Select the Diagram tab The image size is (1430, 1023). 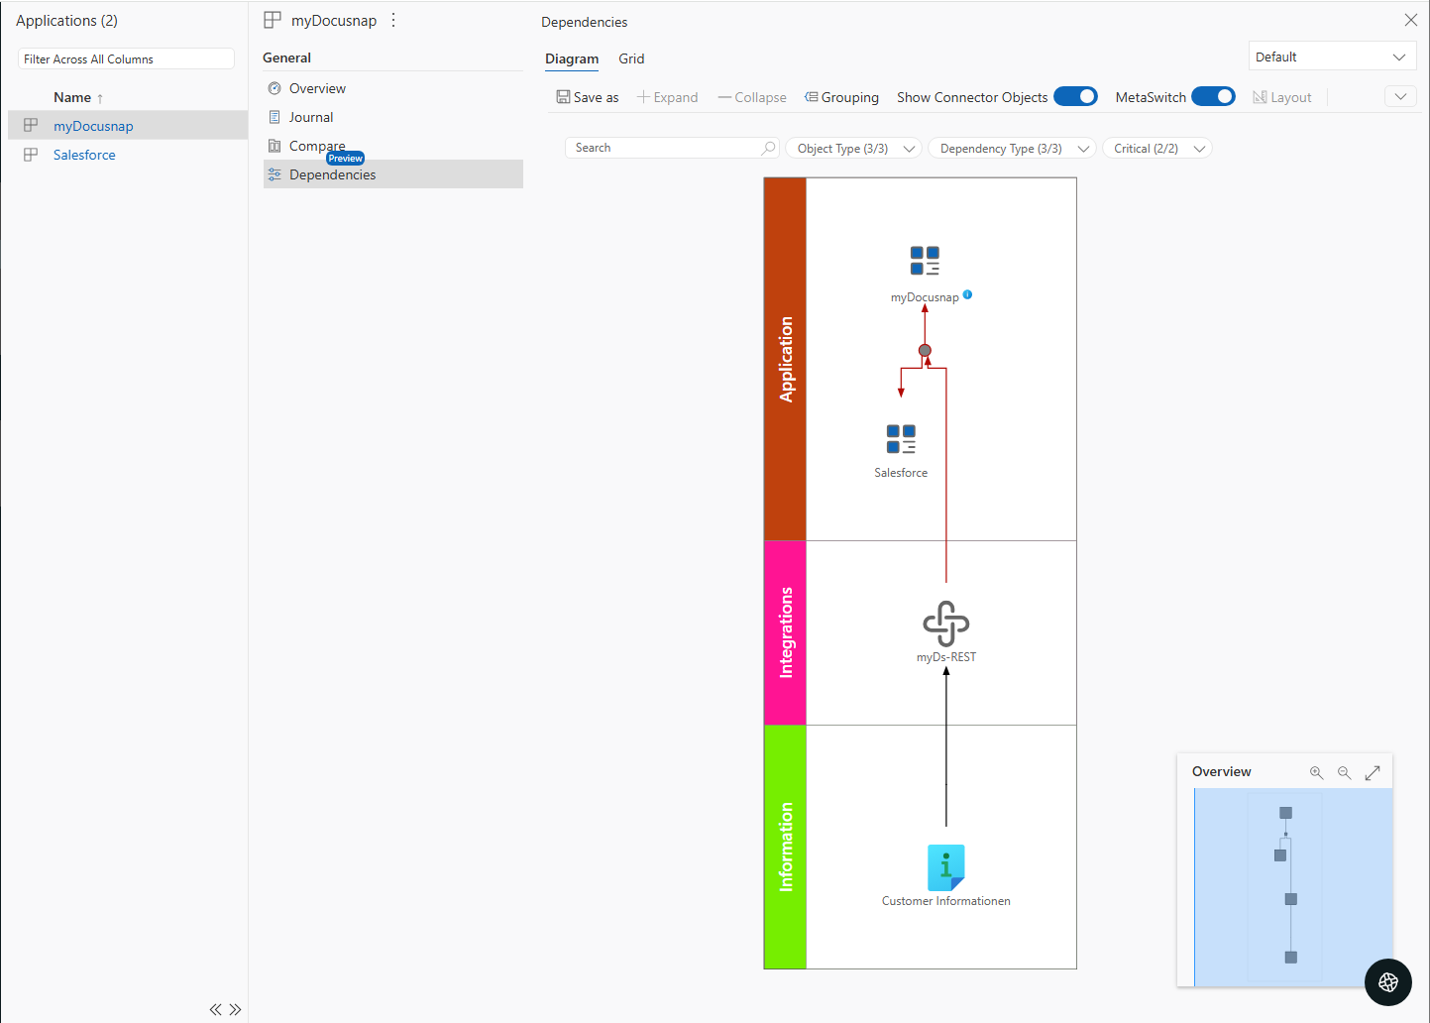pos(572,58)
